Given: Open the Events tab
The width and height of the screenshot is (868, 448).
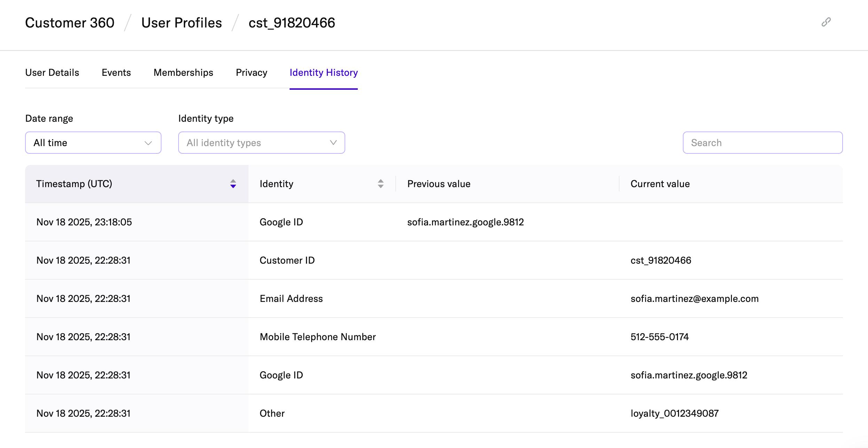Looking at the screenshot, I should pyautogui.click(x=116, y=72).
